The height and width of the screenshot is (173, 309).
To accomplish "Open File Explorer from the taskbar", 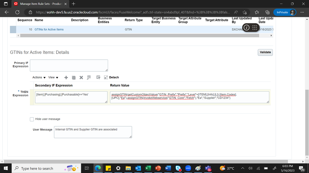I will pyautogui.click(x=128, y=168).
